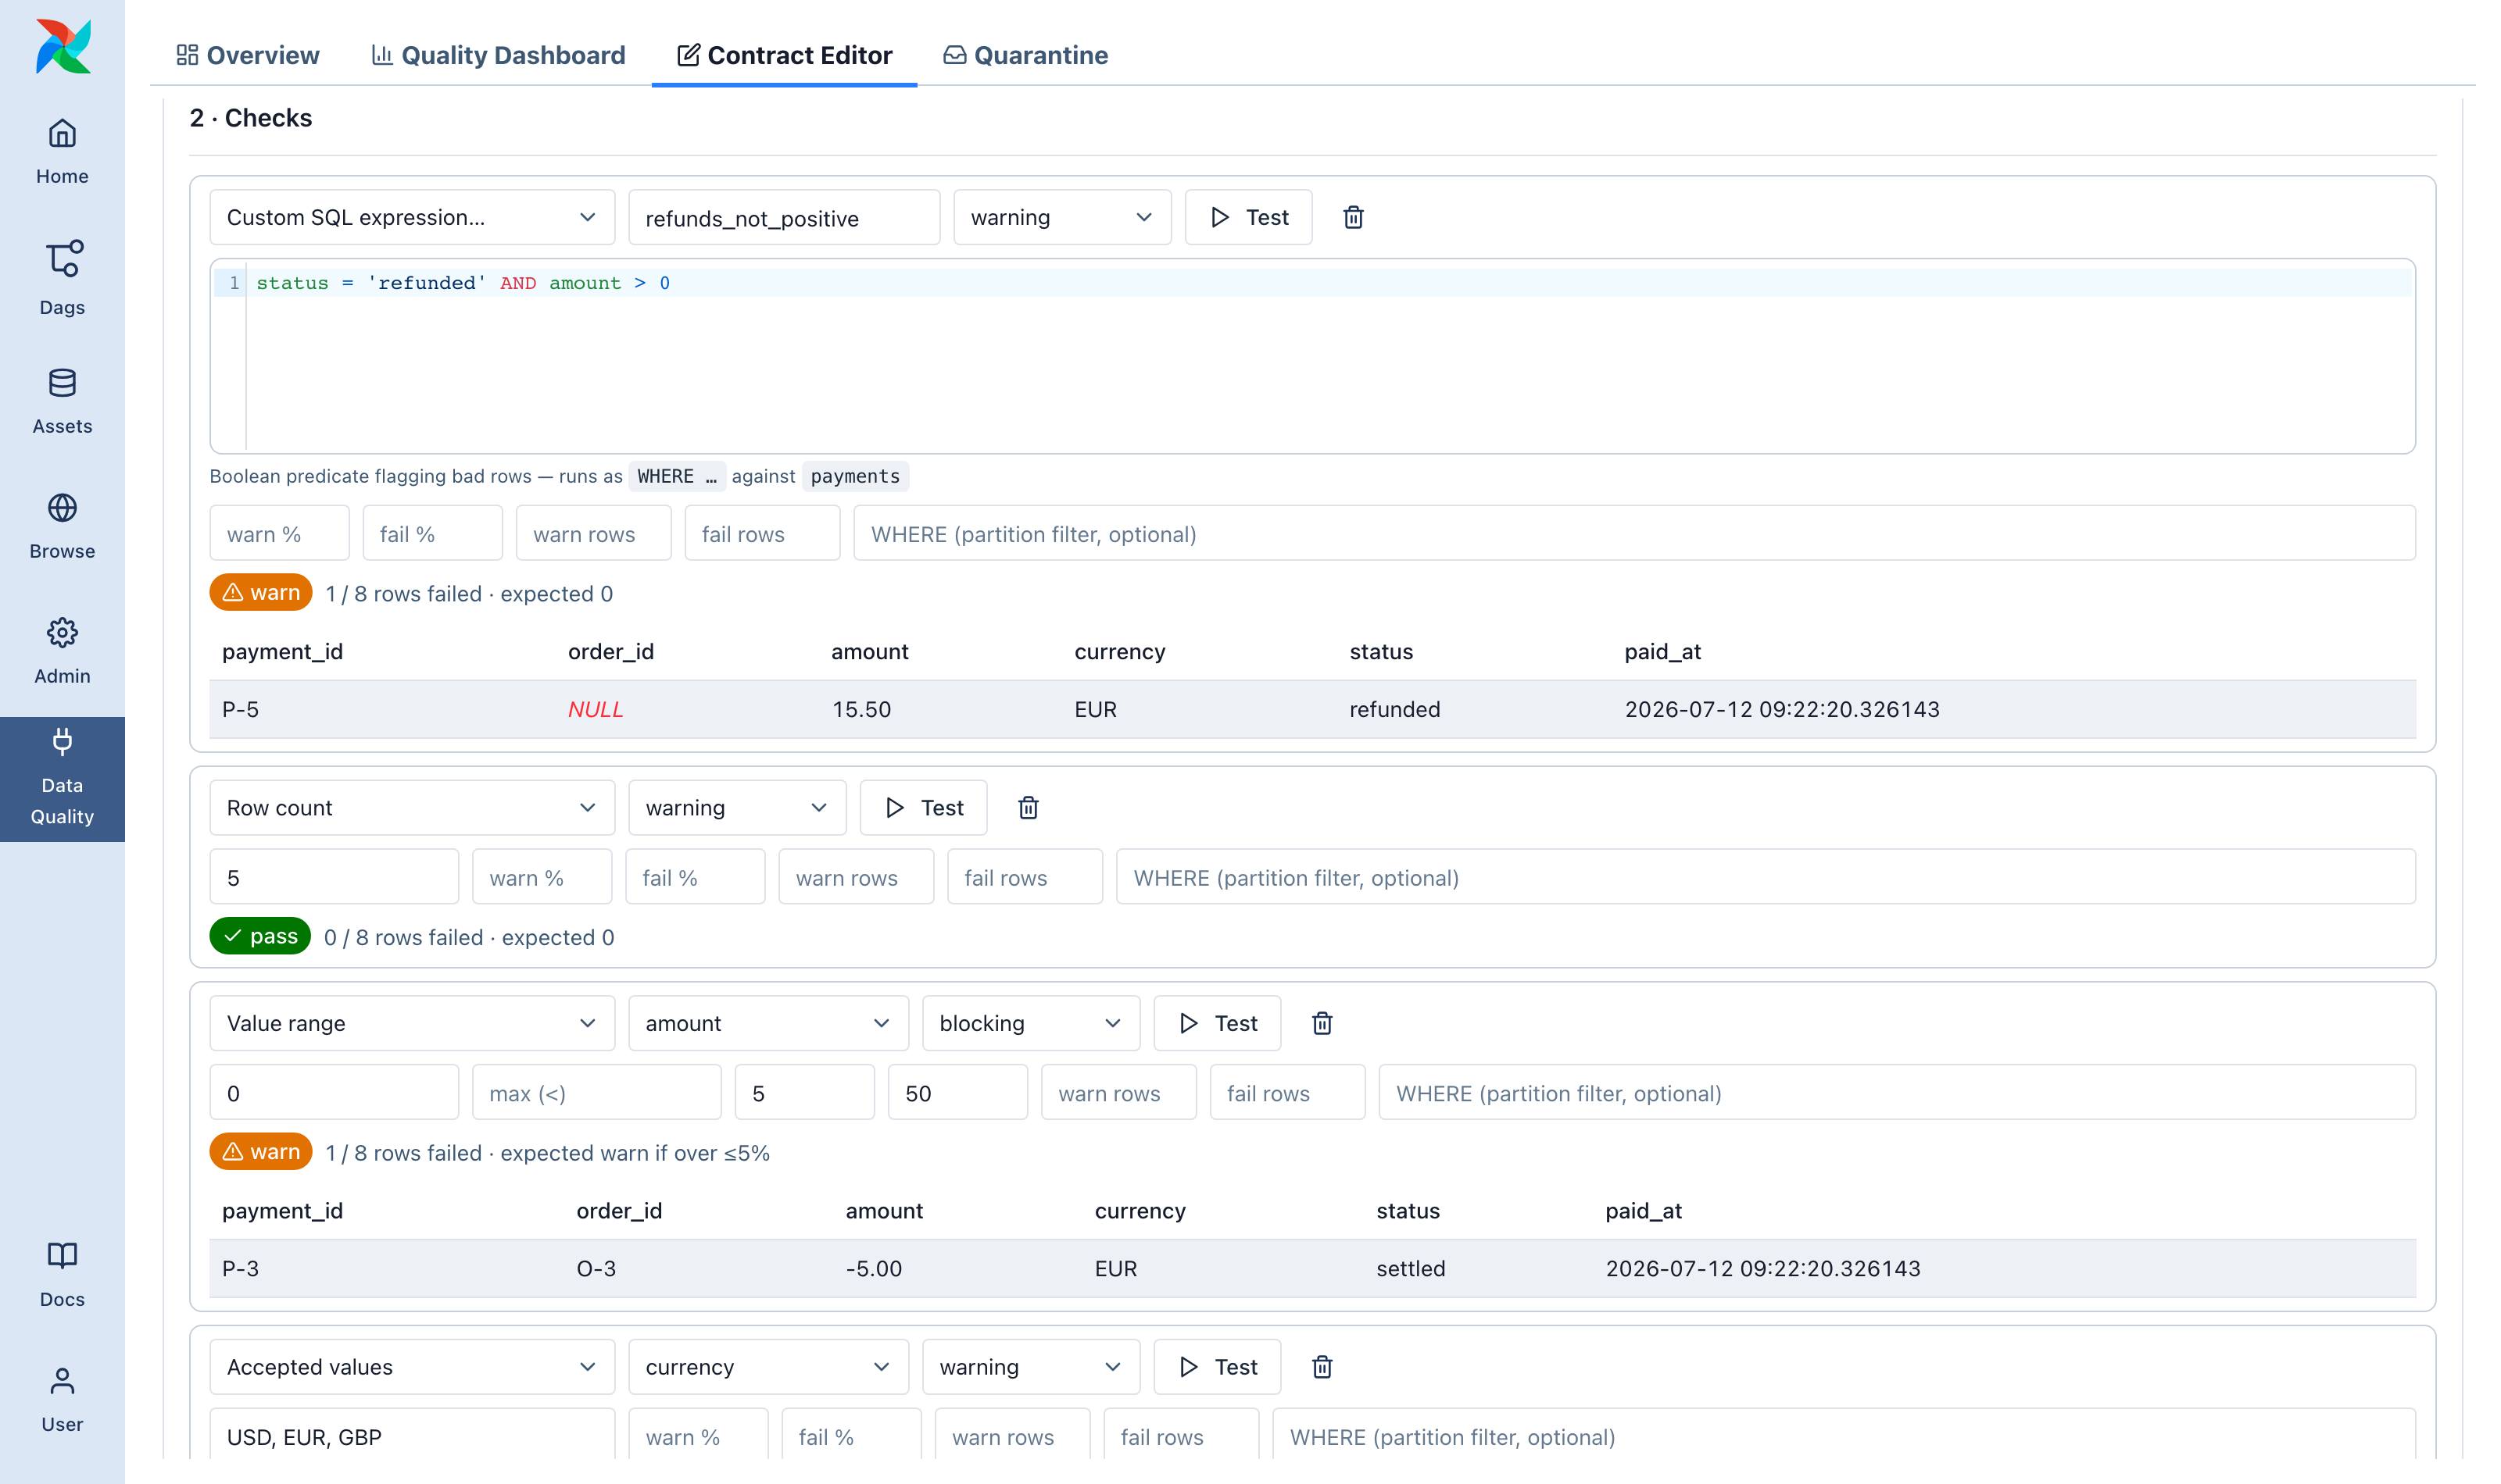The width and height of the screenshot is (2501, 1484).
Task: Click Value range partition filter field
Action: point(1898,1093)
